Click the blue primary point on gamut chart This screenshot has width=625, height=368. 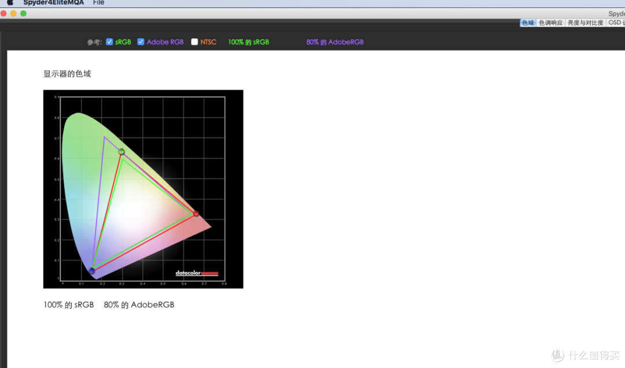(x=91, y=270)
